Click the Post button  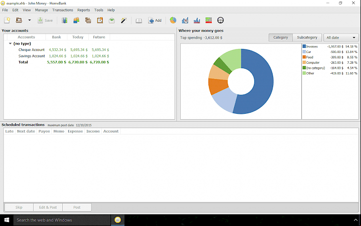point(77,207)
